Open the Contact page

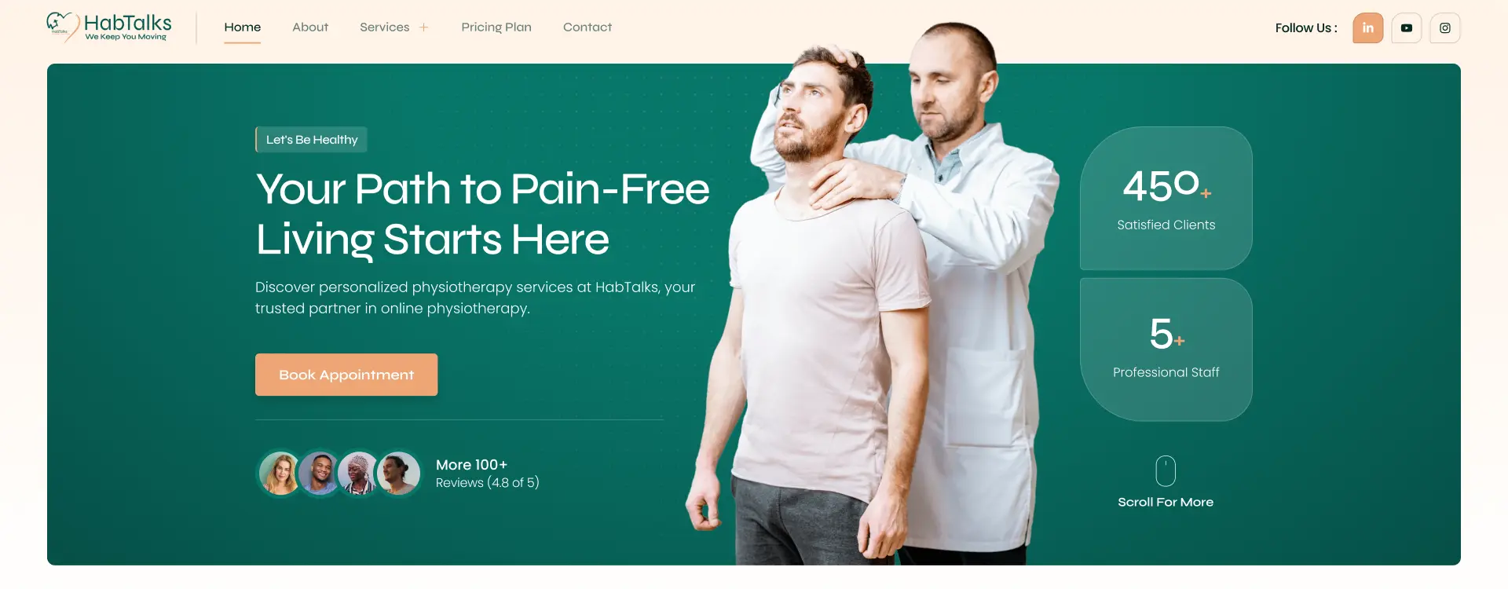(x=587, y=27)
